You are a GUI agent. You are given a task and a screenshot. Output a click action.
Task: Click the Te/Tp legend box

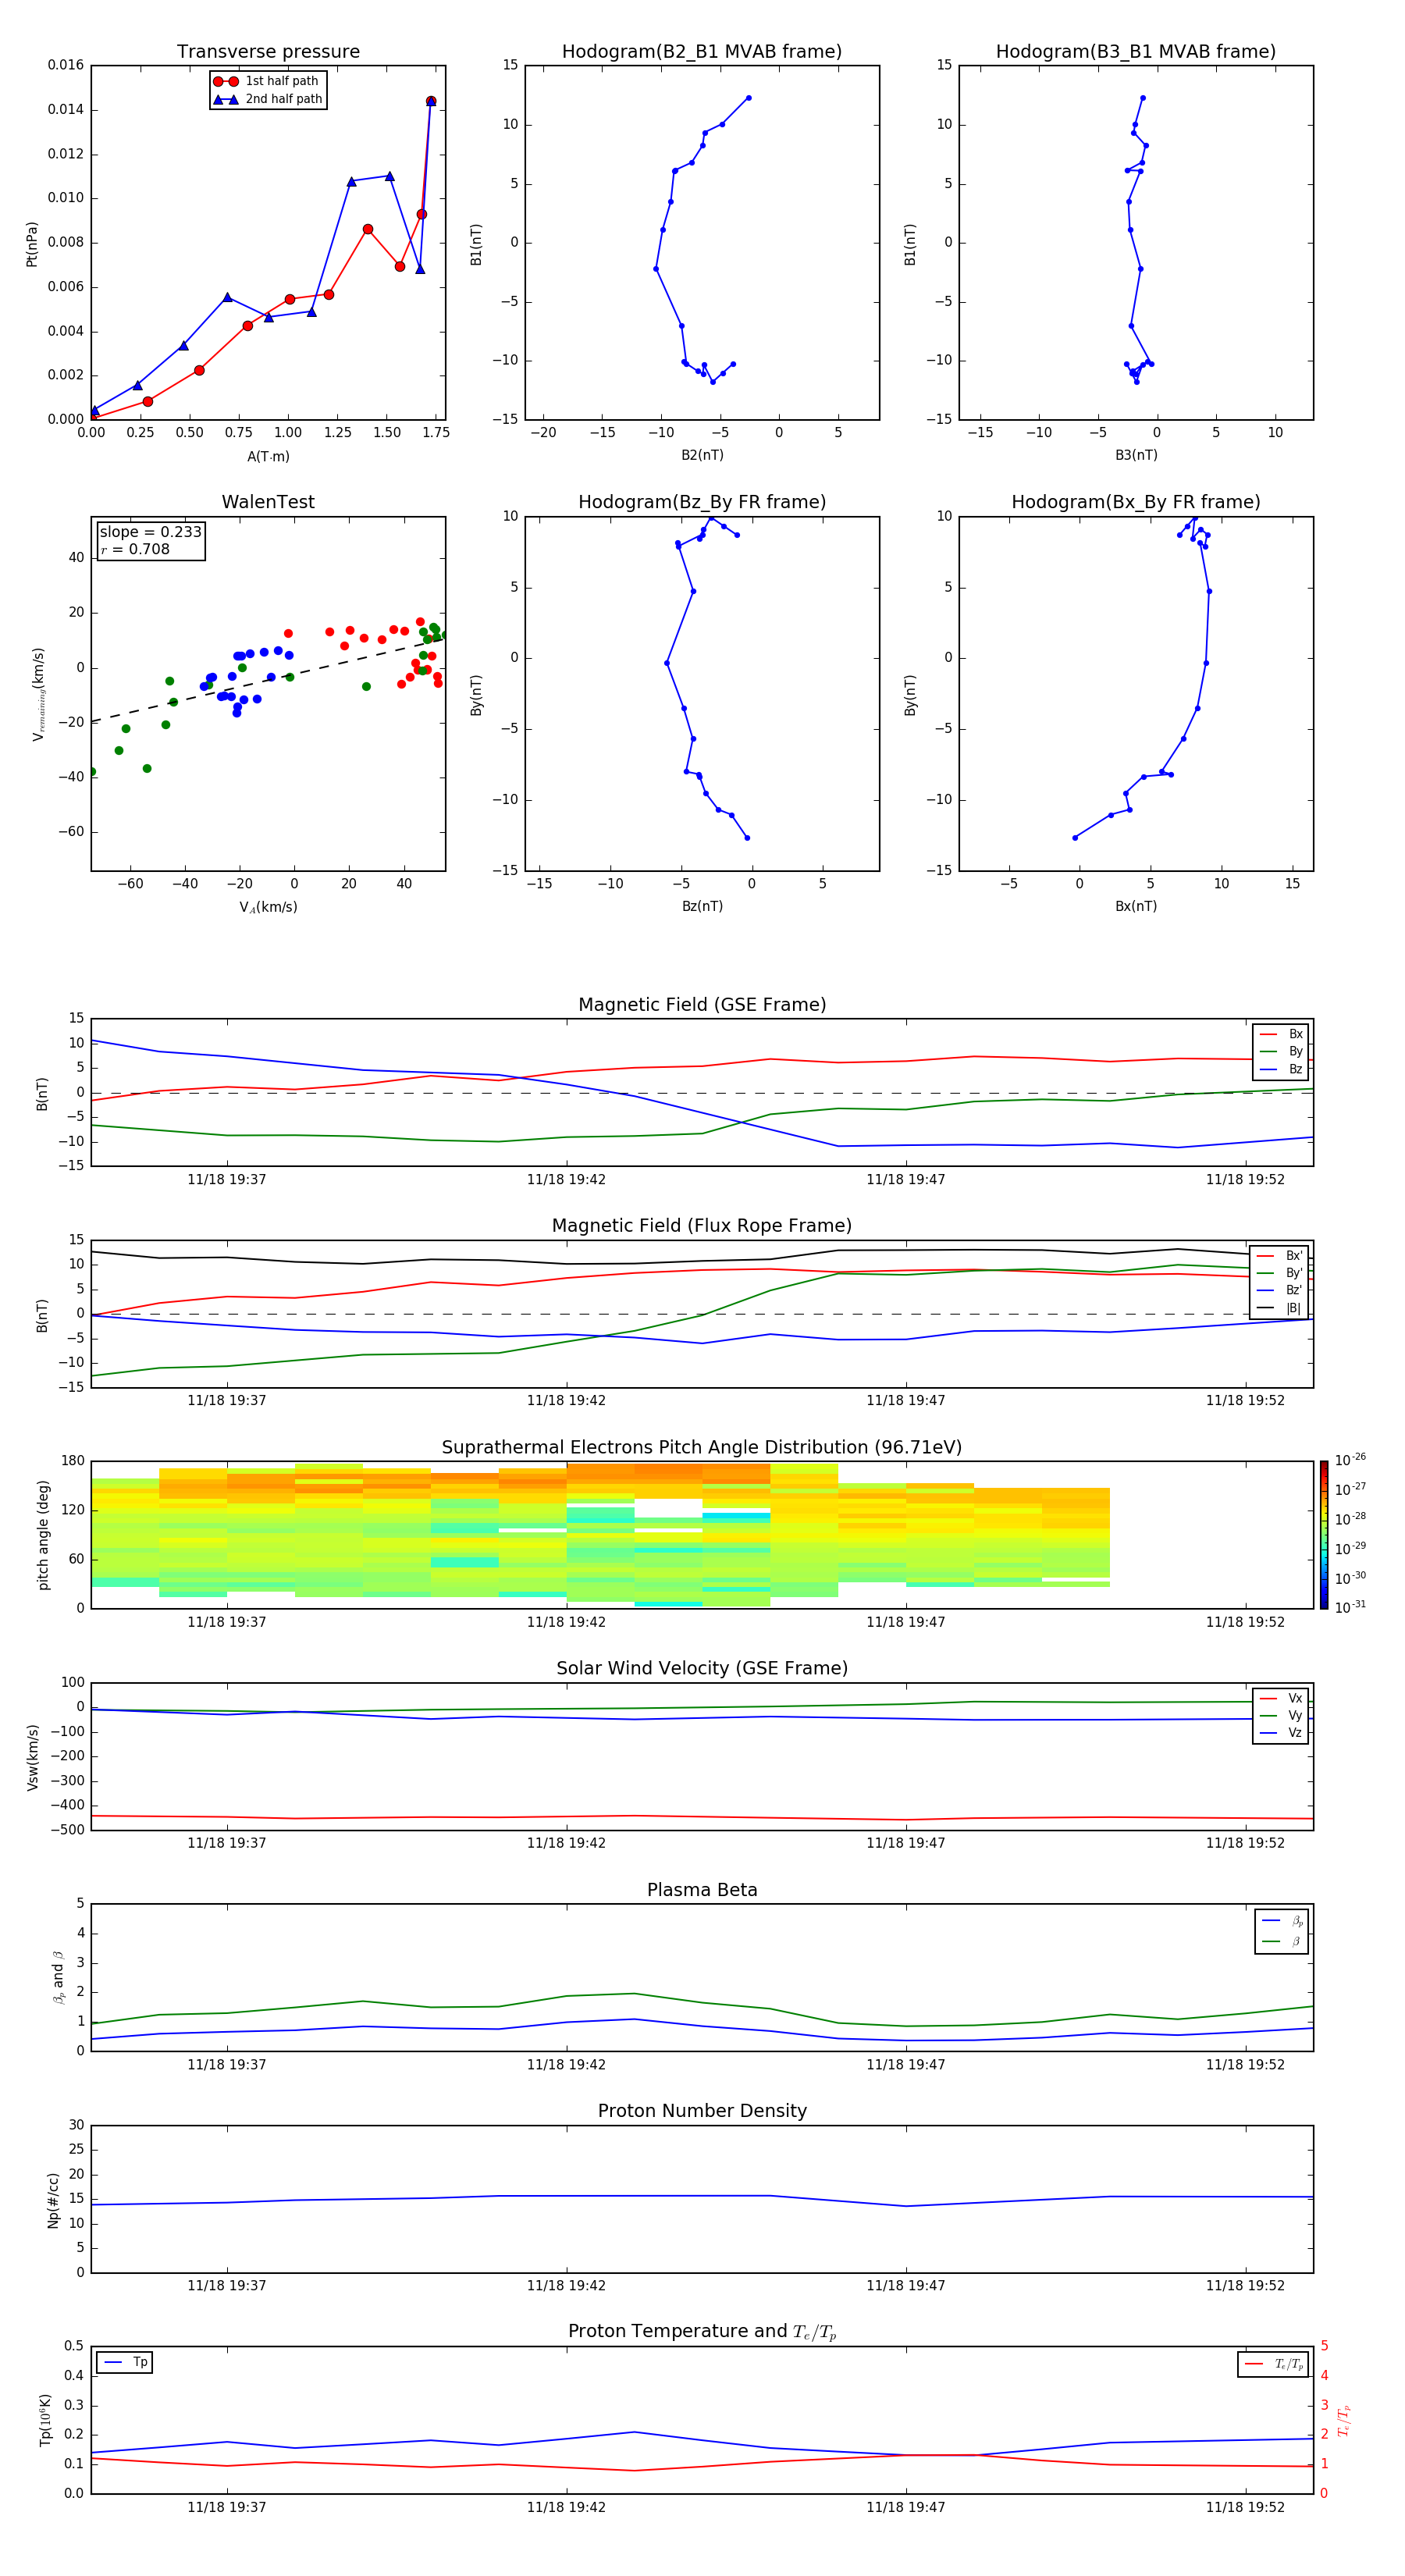1273,2364
